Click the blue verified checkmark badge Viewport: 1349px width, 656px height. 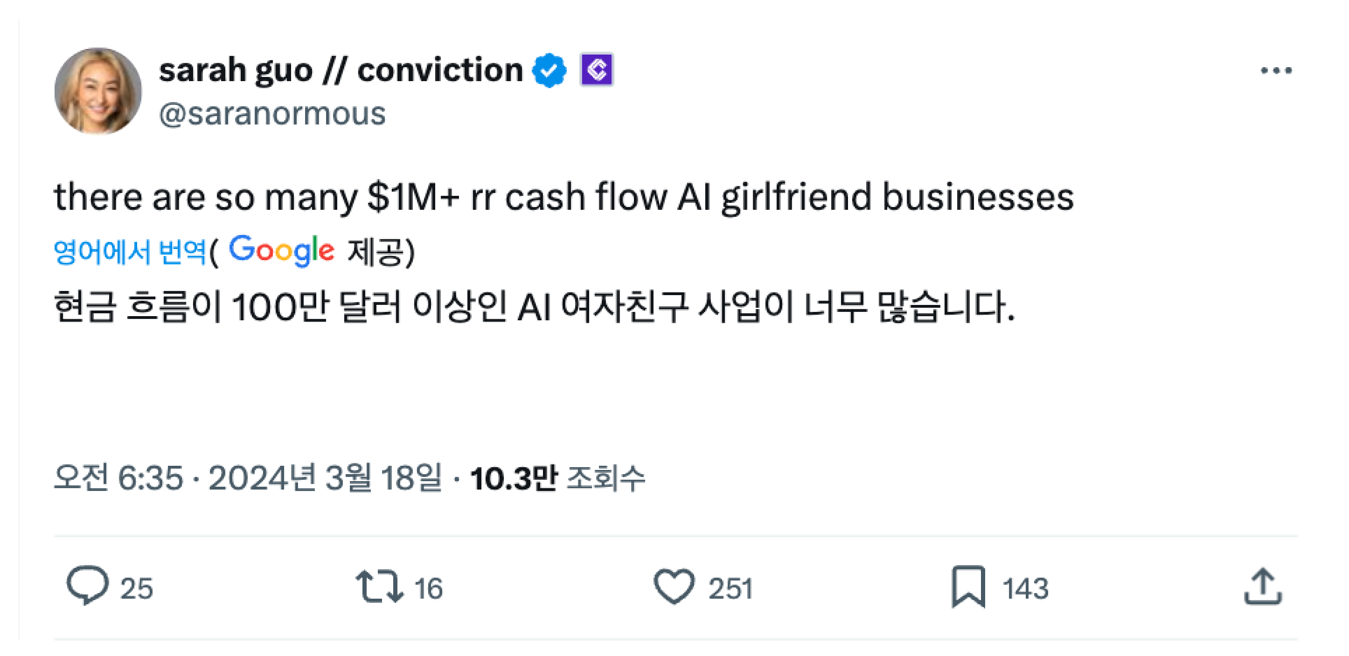coord(549,70)
